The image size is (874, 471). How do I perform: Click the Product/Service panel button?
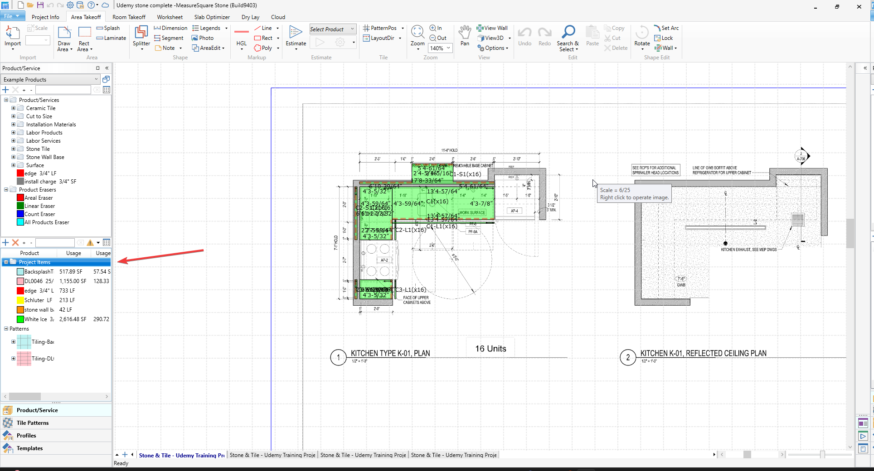56,410
